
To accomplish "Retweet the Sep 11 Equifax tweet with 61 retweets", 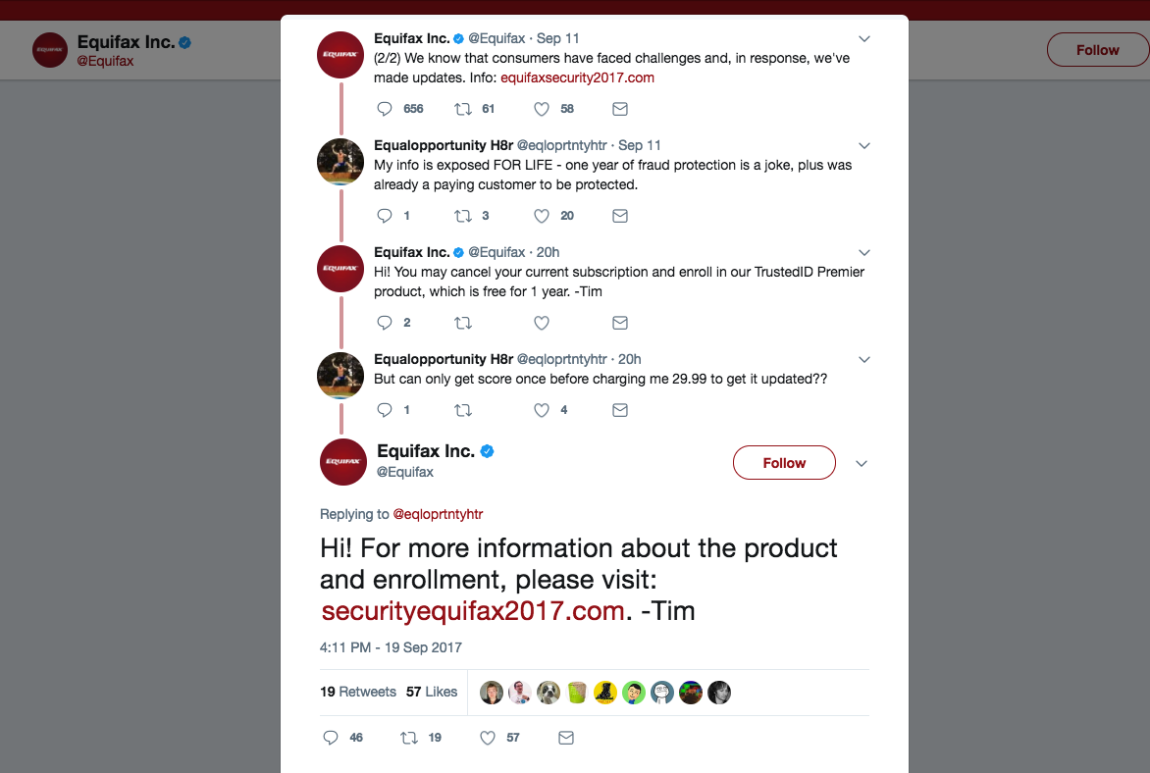I will (x=463, y=109).
